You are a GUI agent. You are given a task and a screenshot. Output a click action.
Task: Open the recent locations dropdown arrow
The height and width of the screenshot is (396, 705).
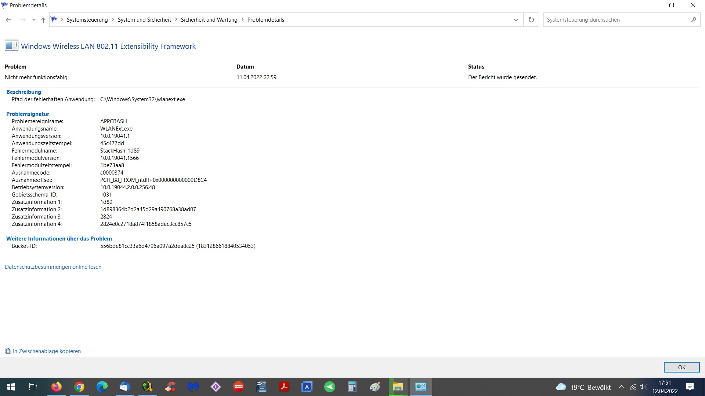point(34,20)
